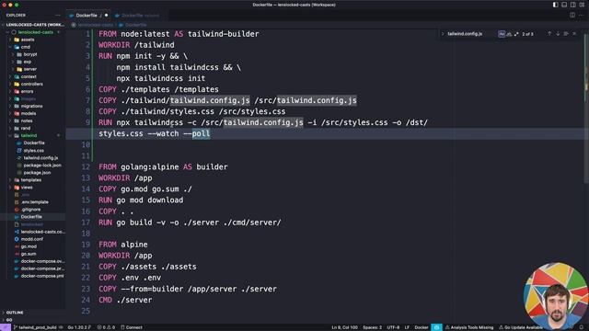Click Ln 9, Col 100 cursor position
This screenshot has width=589, height=331.
point(344,327)
